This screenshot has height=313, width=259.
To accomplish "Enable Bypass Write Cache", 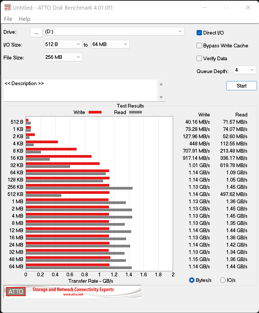I will point(199,46).
